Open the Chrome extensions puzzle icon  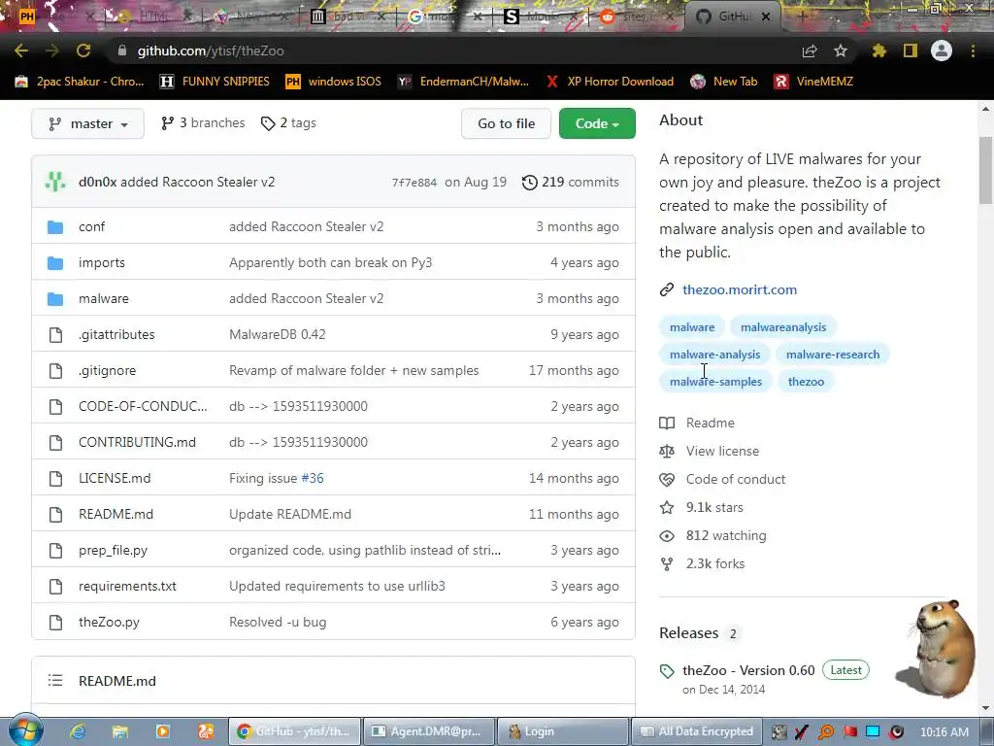tap(878, 51)
